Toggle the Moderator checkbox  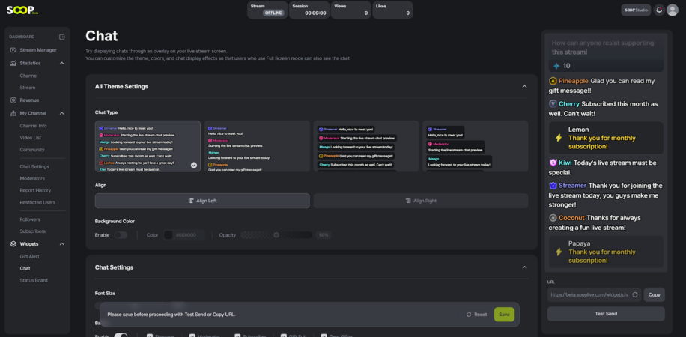pyautogui.click(x=192, y=336)
